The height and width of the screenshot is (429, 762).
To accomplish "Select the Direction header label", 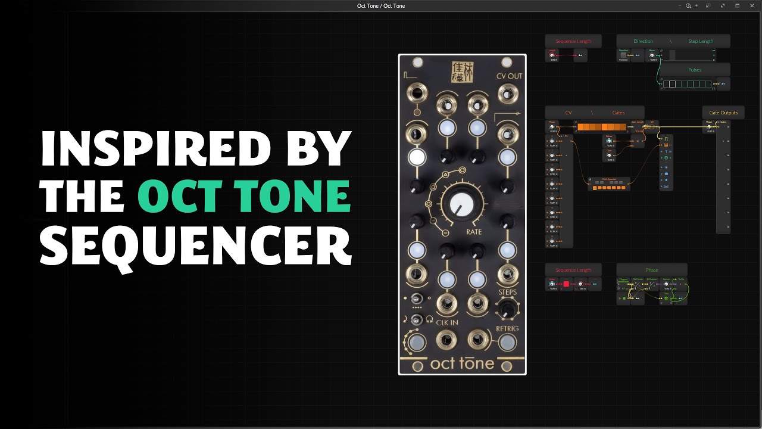I will (x=643, y=41).
